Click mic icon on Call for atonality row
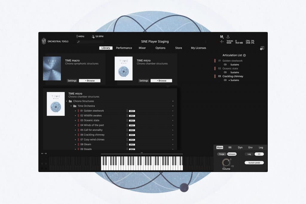Screen dimensions: 306x204 [127, 130]
